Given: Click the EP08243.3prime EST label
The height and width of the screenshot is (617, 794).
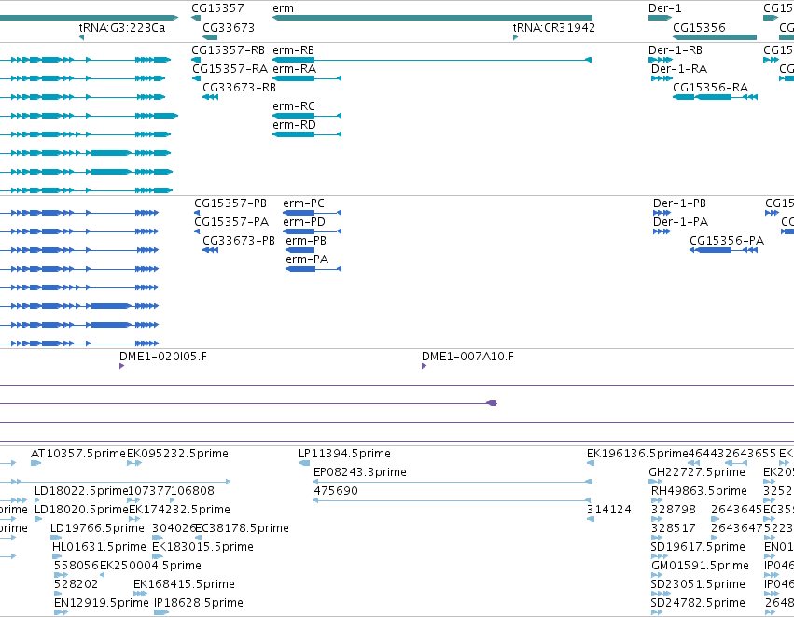Looking at the screenshot, I should coord(360,472).
